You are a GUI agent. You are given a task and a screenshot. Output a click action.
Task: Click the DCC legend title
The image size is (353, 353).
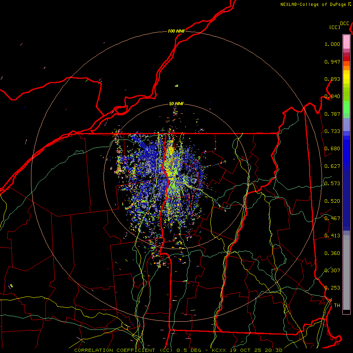[x=345, y=24]
